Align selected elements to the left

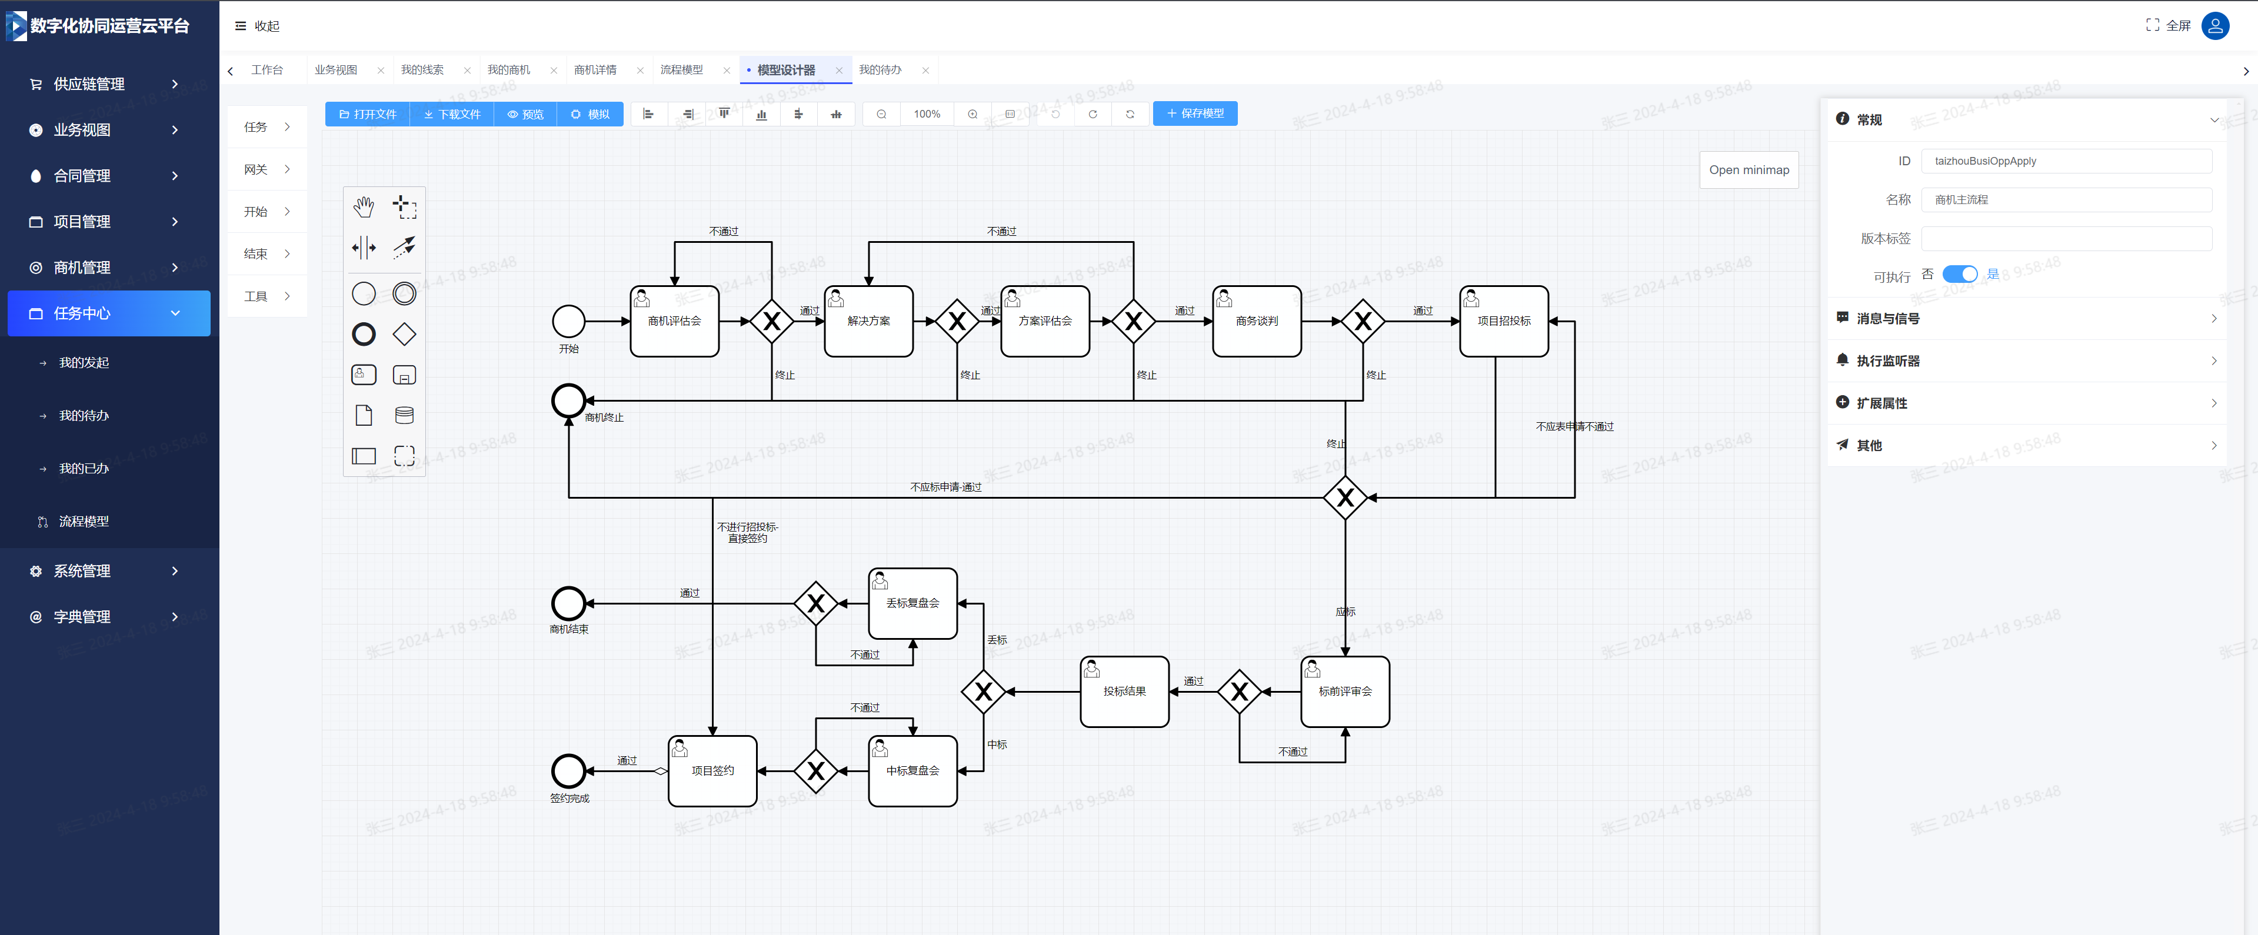pos(649,114)
